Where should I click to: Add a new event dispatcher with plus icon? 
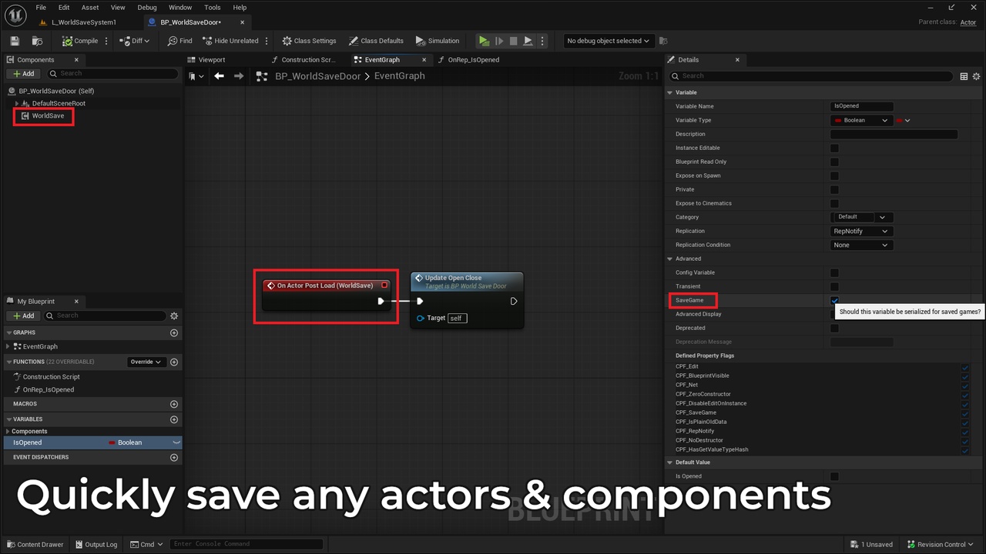pyautogui.click(x=174, y=457)
